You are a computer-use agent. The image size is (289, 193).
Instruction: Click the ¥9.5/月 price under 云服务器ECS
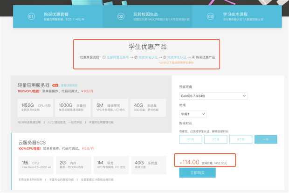[88, 149]
